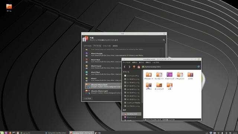Select the Mint-Y-Teal icon theme

(103, 73)
